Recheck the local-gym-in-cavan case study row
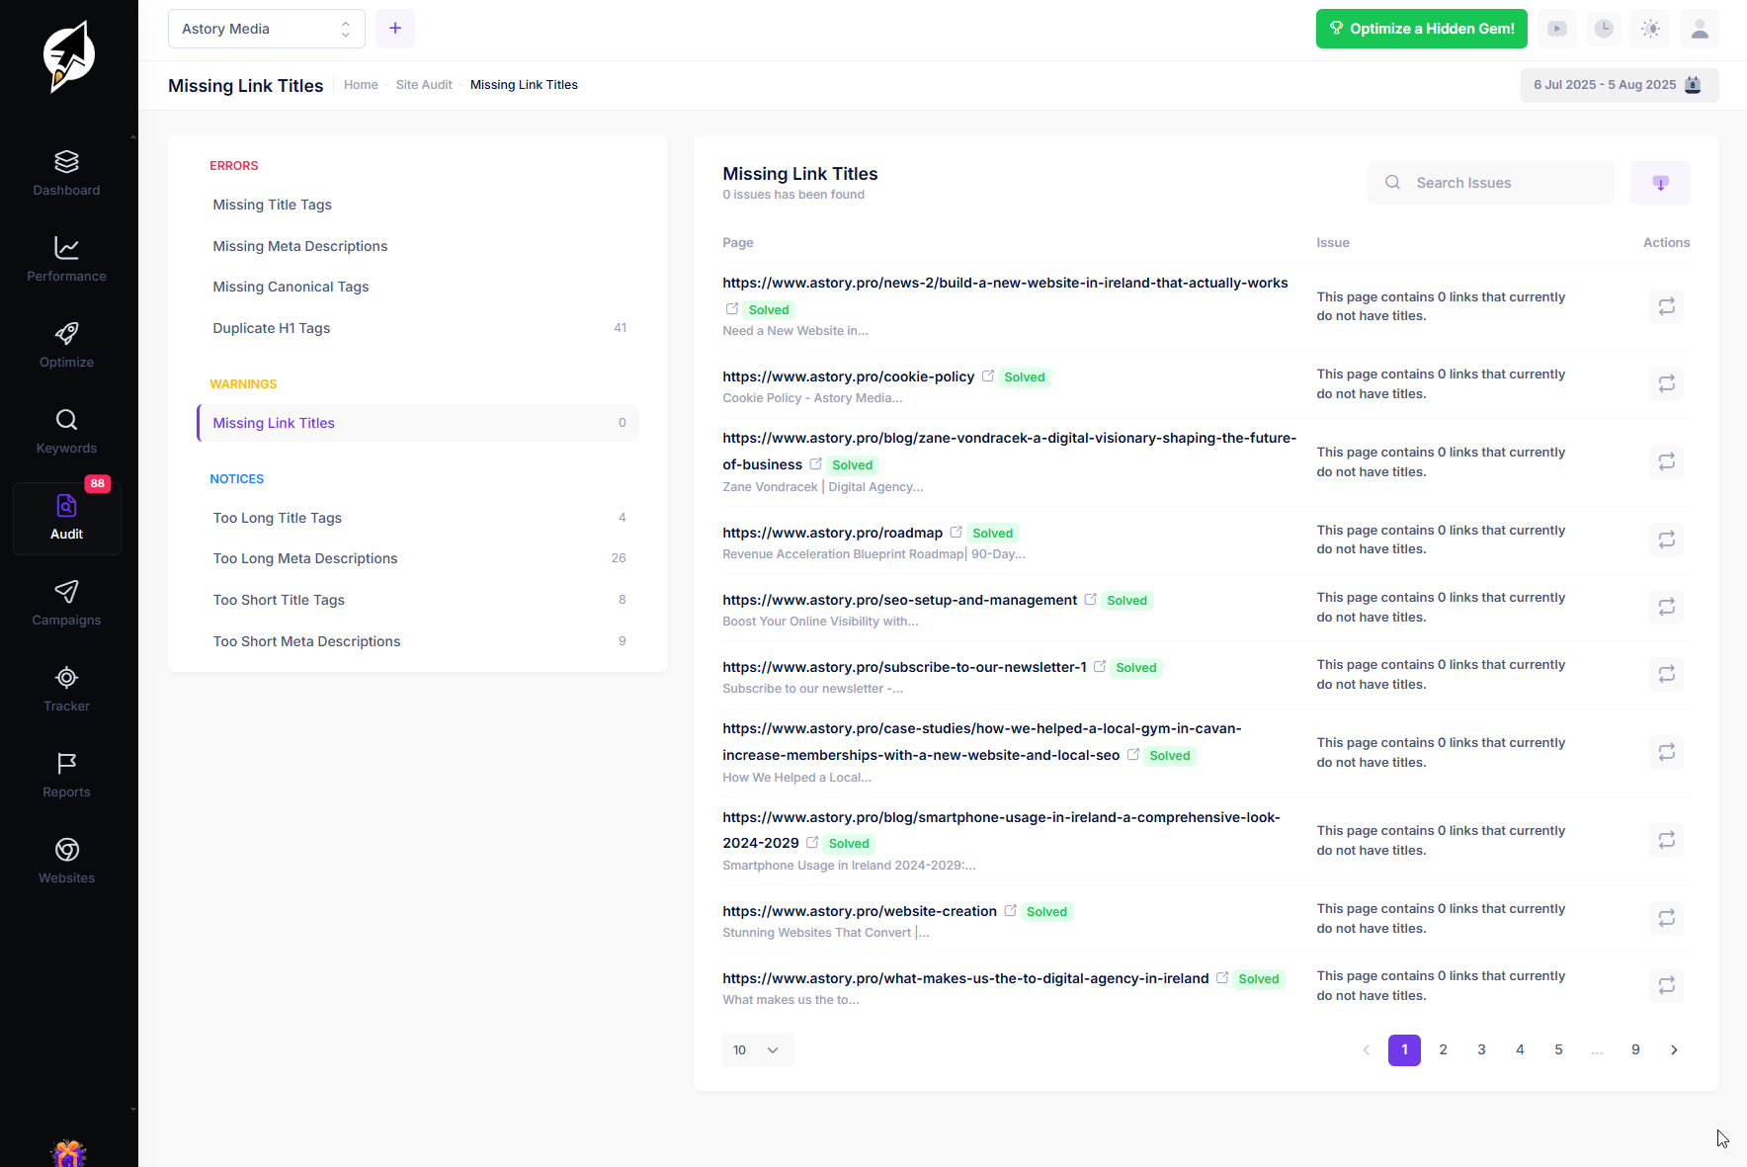This screenshot has height=1167, width=1747. [1667, 752]
